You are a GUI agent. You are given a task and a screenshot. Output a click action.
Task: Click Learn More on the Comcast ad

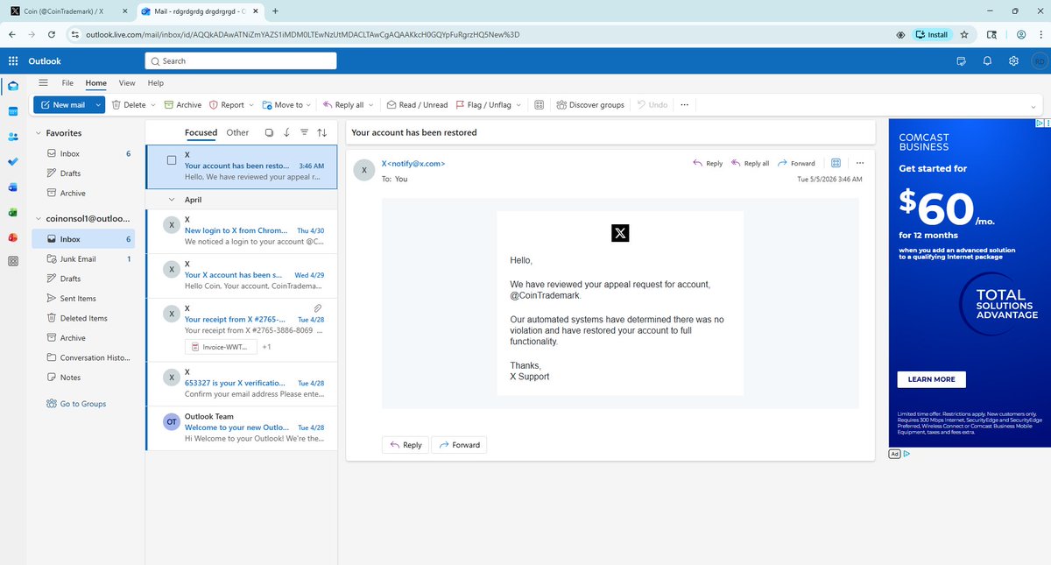click(931, 379)
